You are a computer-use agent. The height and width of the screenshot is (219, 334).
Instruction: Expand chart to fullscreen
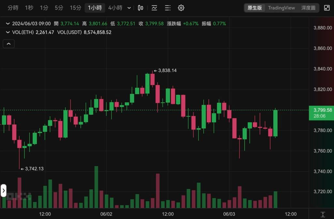(327, 8)
